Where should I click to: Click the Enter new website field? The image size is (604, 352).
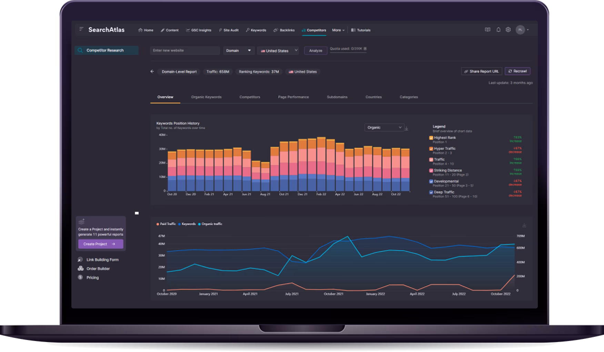tap(185, 51)
